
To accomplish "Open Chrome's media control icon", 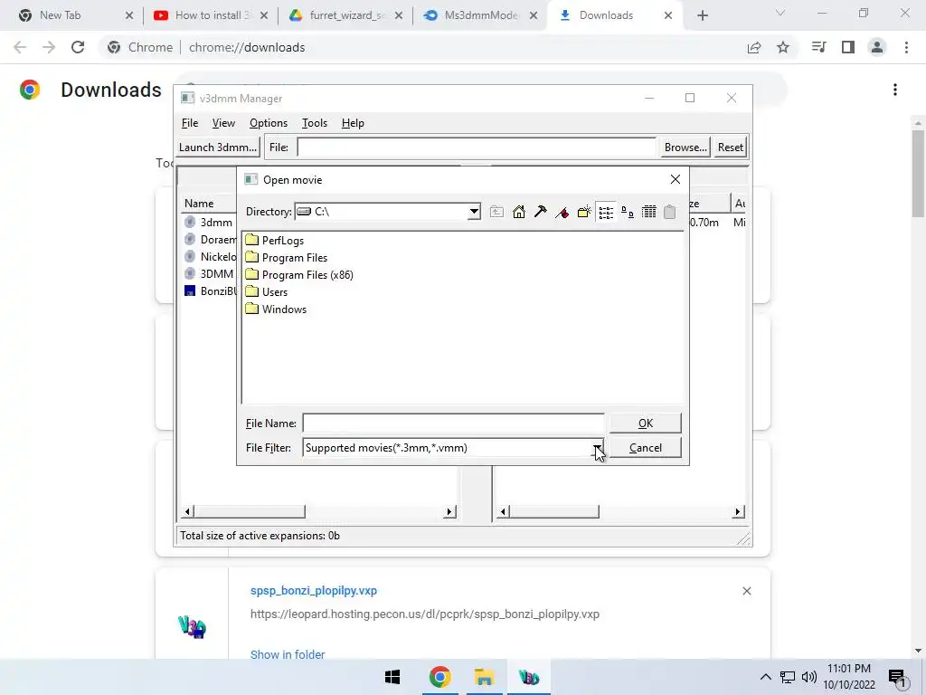I will (818, 47).
